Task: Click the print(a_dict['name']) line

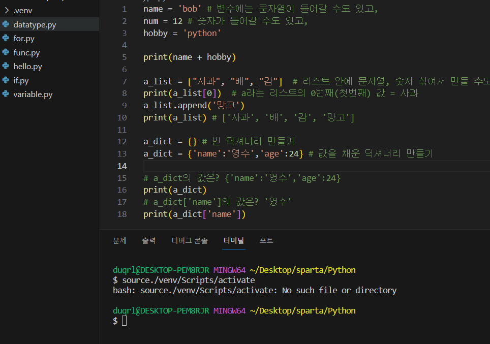Action: click(x=194, y=214)
